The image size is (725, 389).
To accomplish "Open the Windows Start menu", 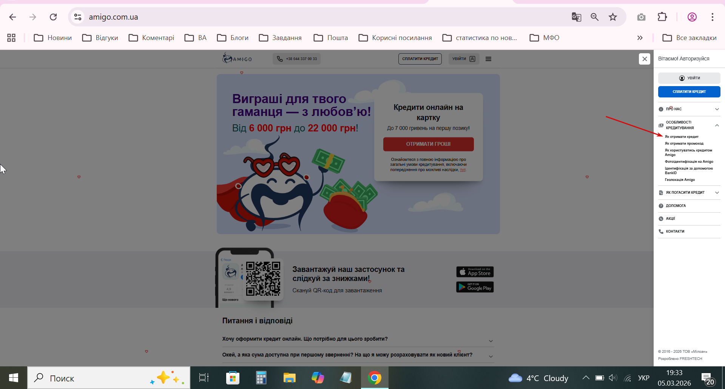I will pos(14,378).
